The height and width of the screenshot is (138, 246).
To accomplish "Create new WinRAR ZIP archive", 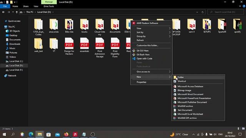I will [198, 118].
